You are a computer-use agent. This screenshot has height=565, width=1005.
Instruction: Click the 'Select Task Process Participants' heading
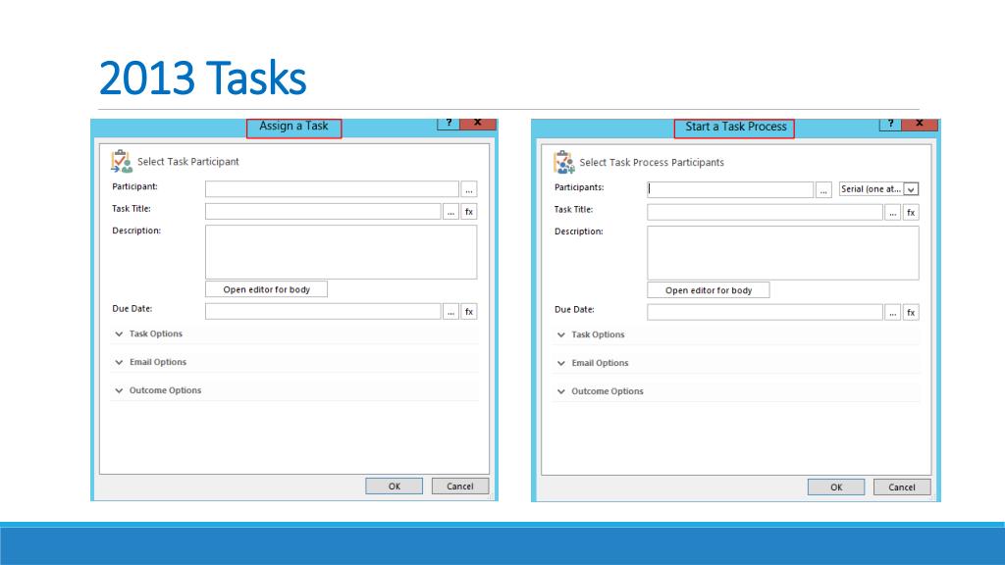click(x=652, y=163)
